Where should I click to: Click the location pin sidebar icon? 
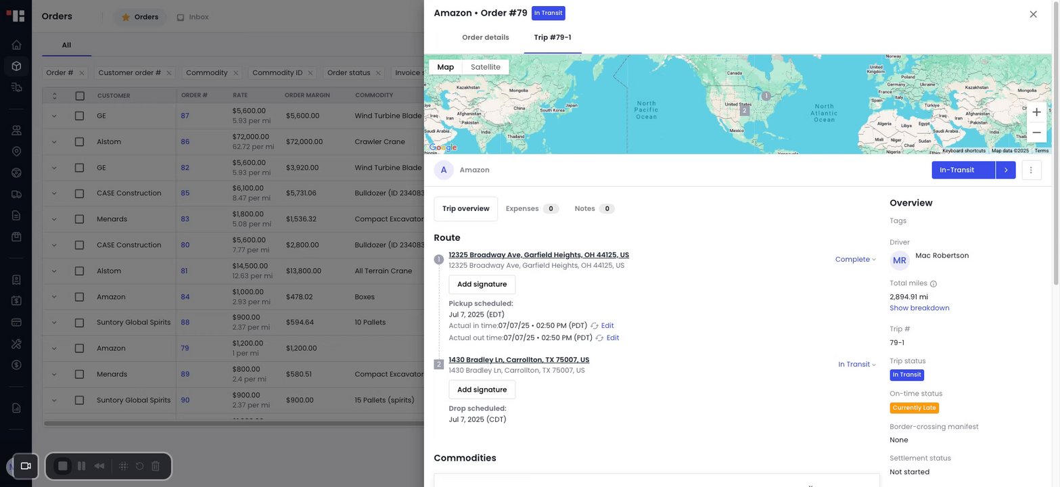click(x=16, y=152)
